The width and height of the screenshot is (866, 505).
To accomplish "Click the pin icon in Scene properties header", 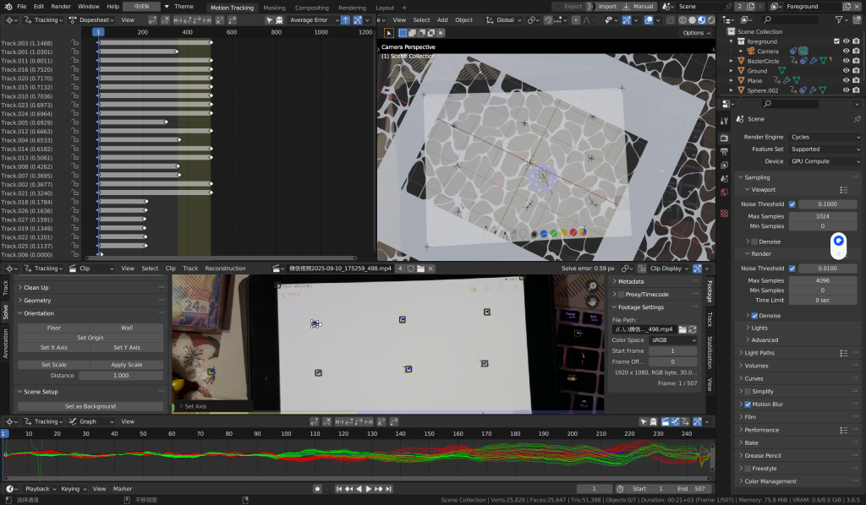I will 856,119.
